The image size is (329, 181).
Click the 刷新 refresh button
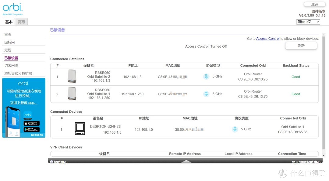[x=301, y=46]
